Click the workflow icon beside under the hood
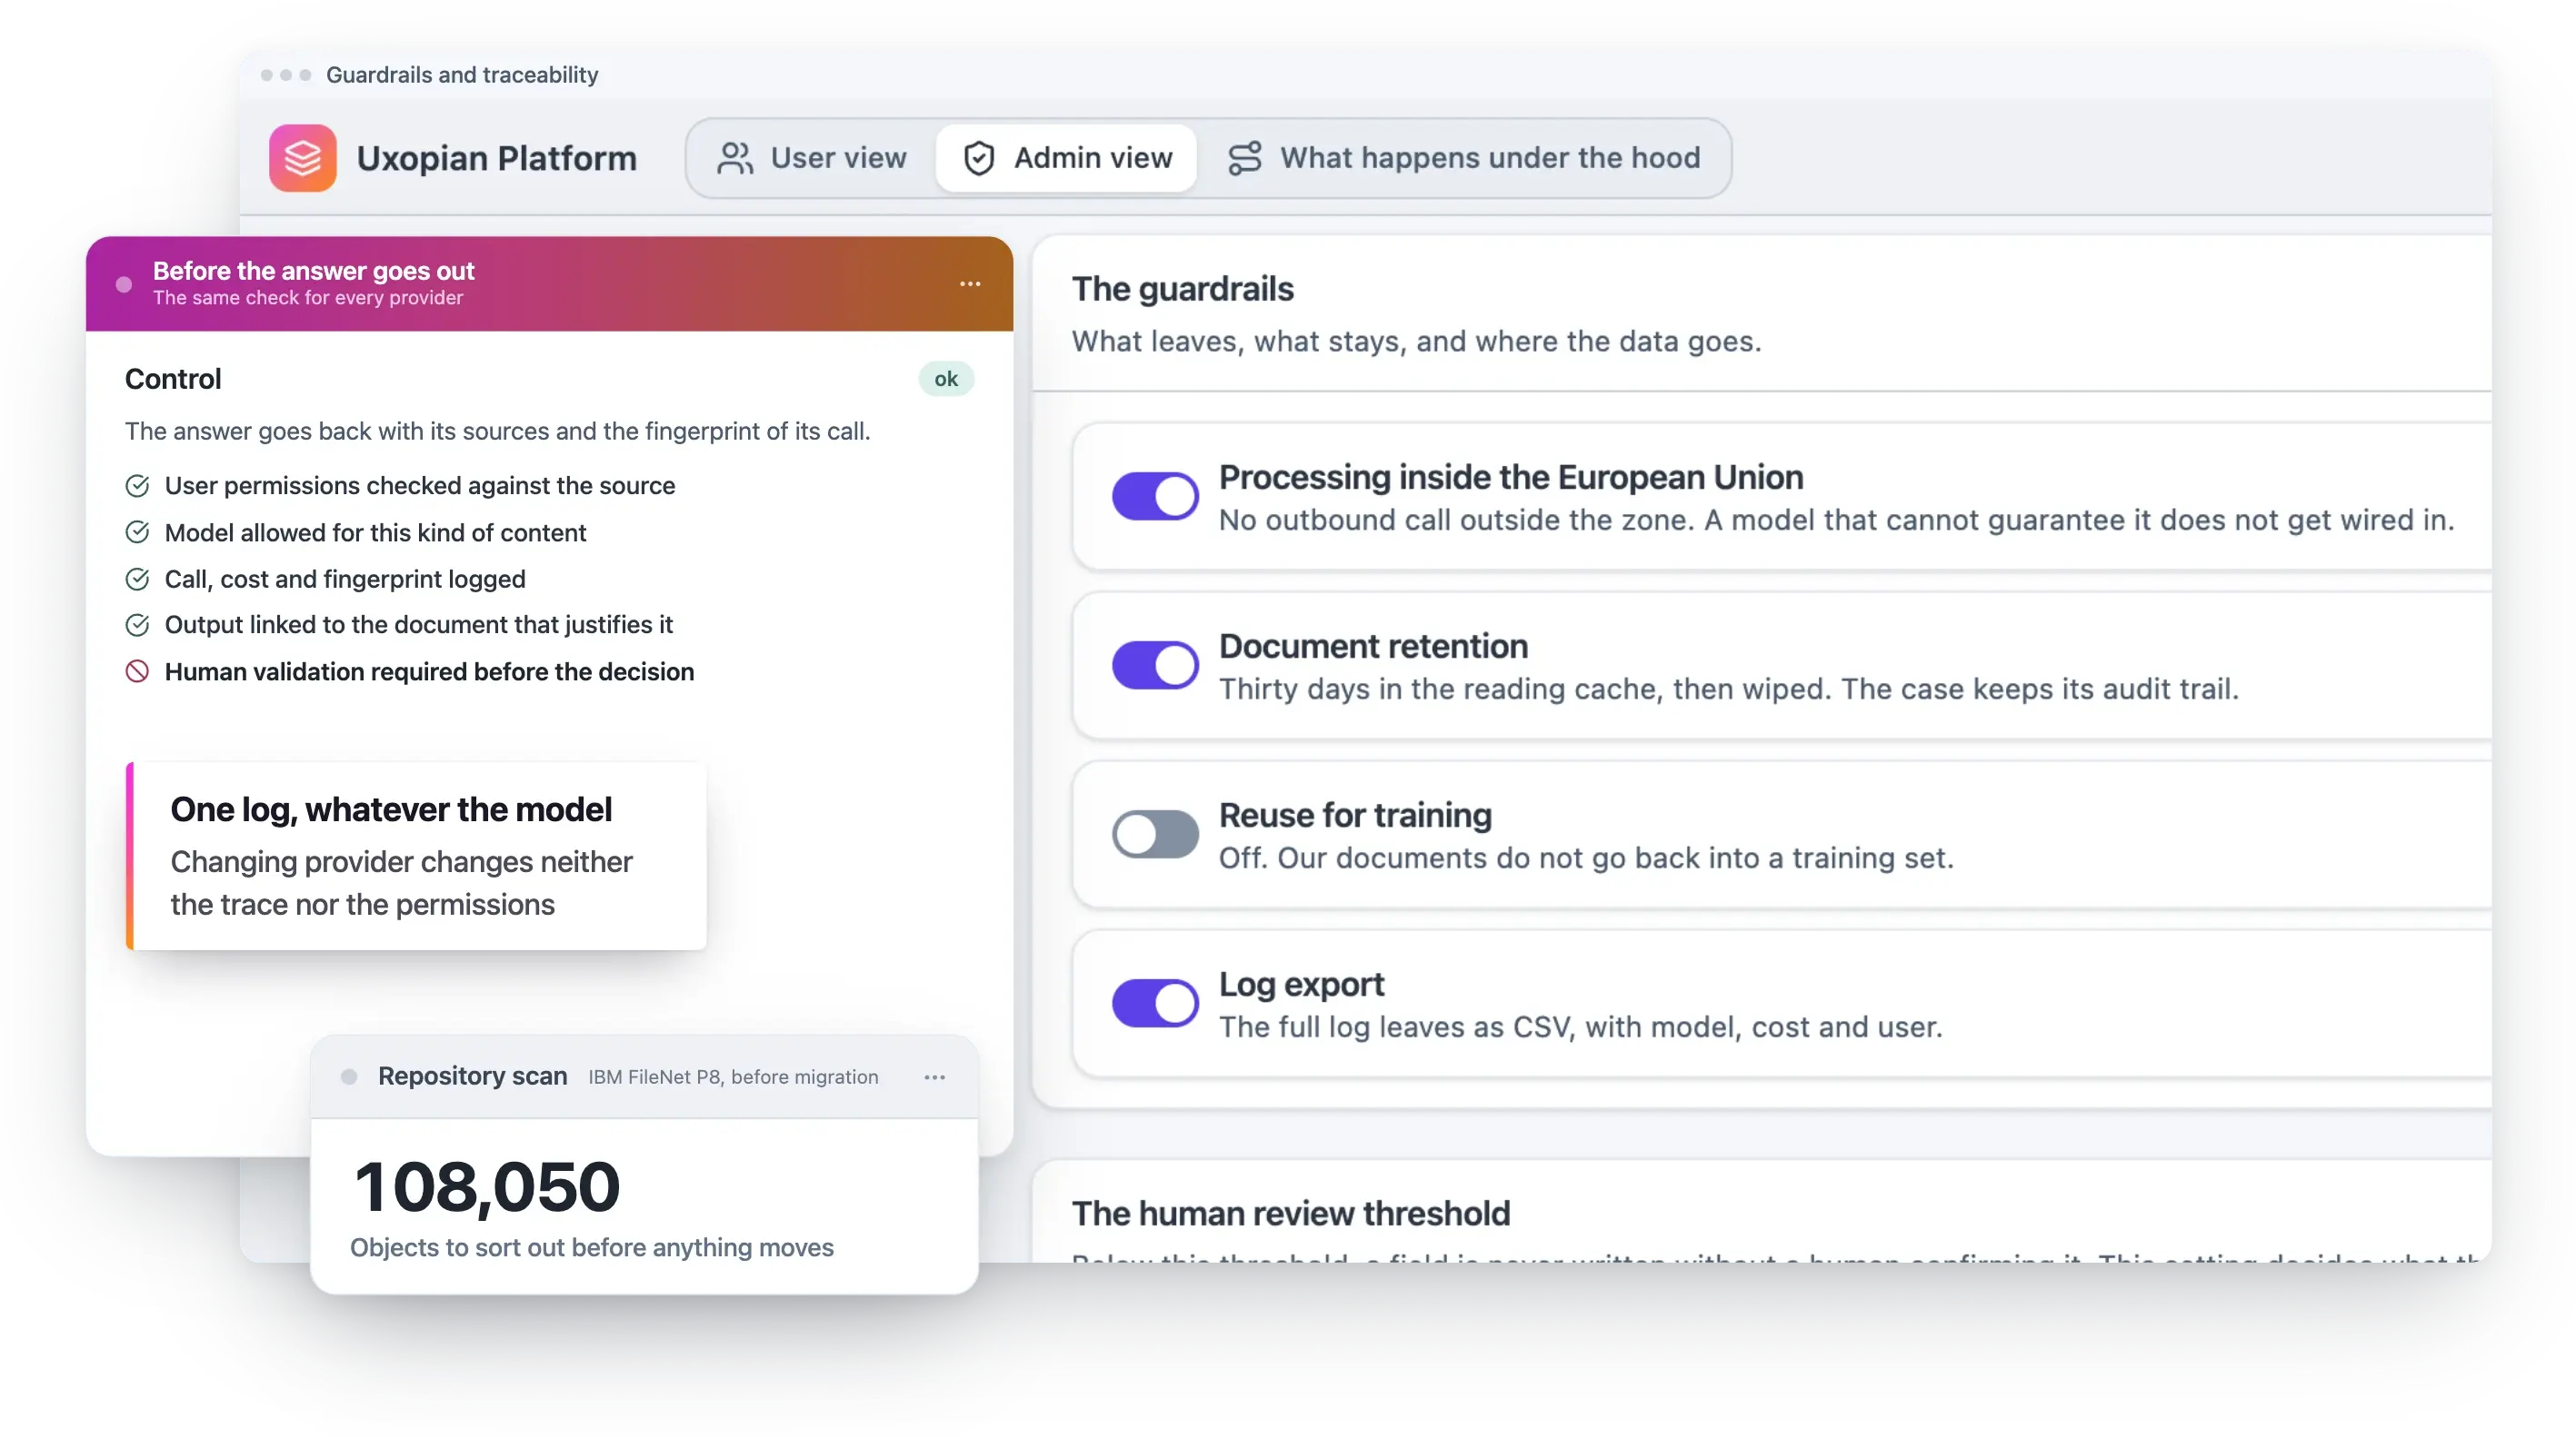This screenshot has width=2576, height=1438. coord(1244,158)
